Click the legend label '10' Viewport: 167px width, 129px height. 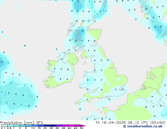33,128
